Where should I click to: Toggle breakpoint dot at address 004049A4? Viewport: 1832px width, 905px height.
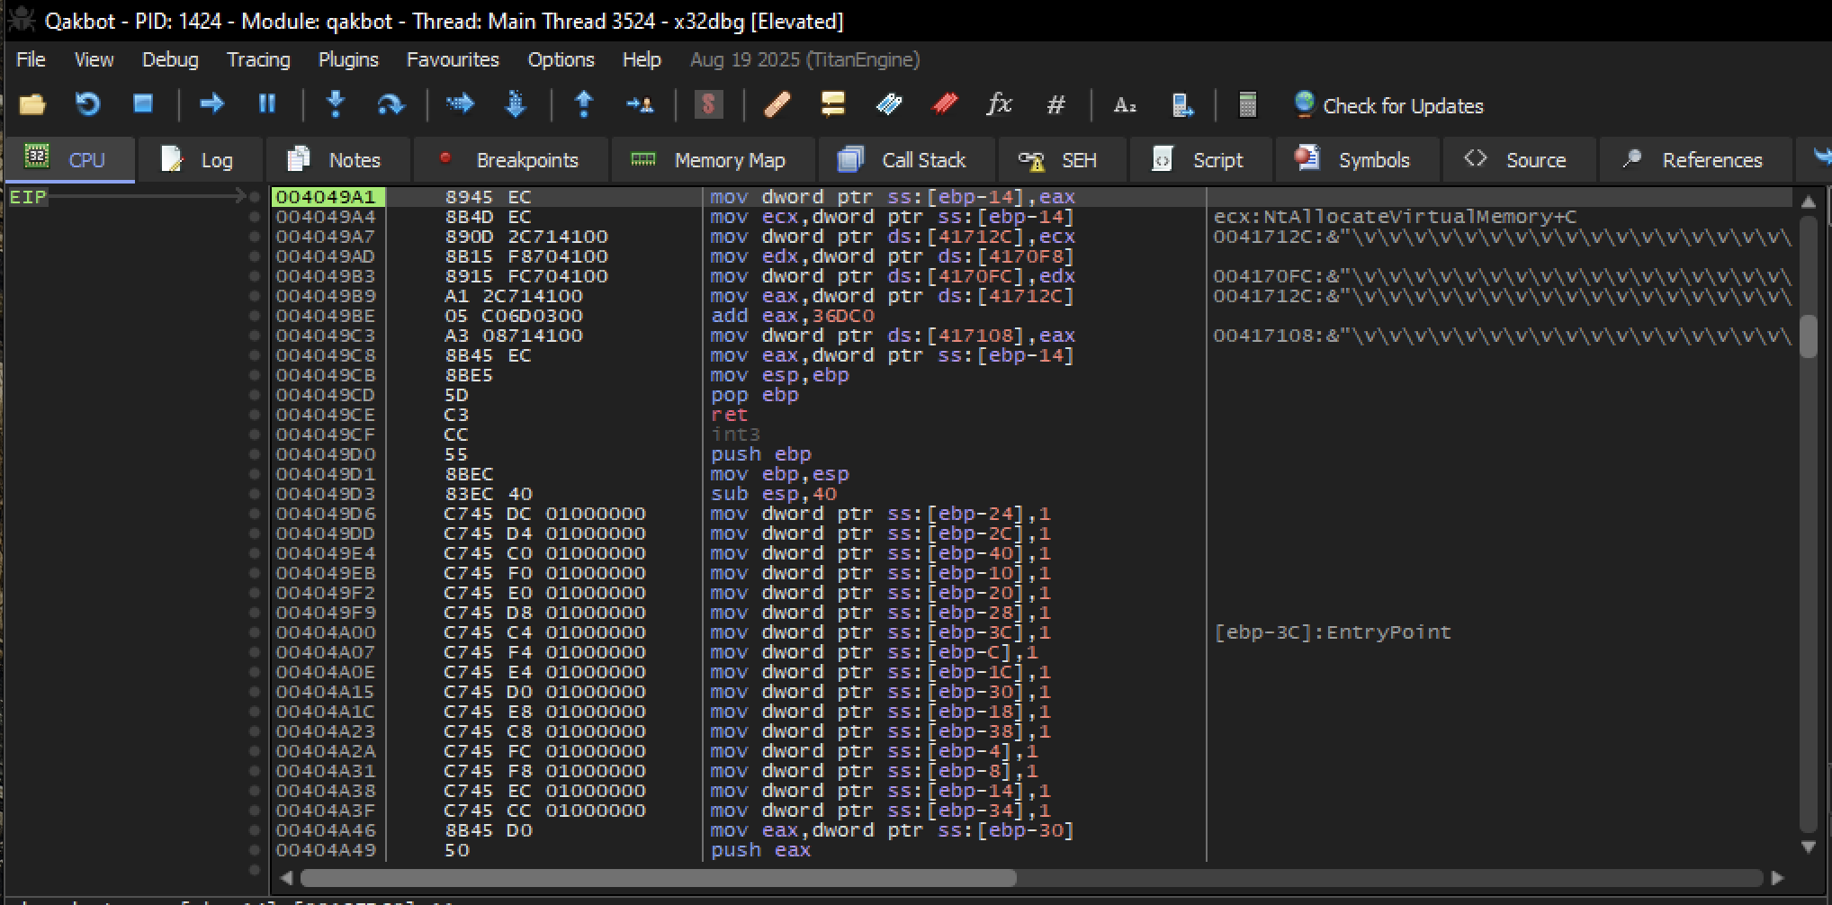pyautogui.click(x=255, y=217)
